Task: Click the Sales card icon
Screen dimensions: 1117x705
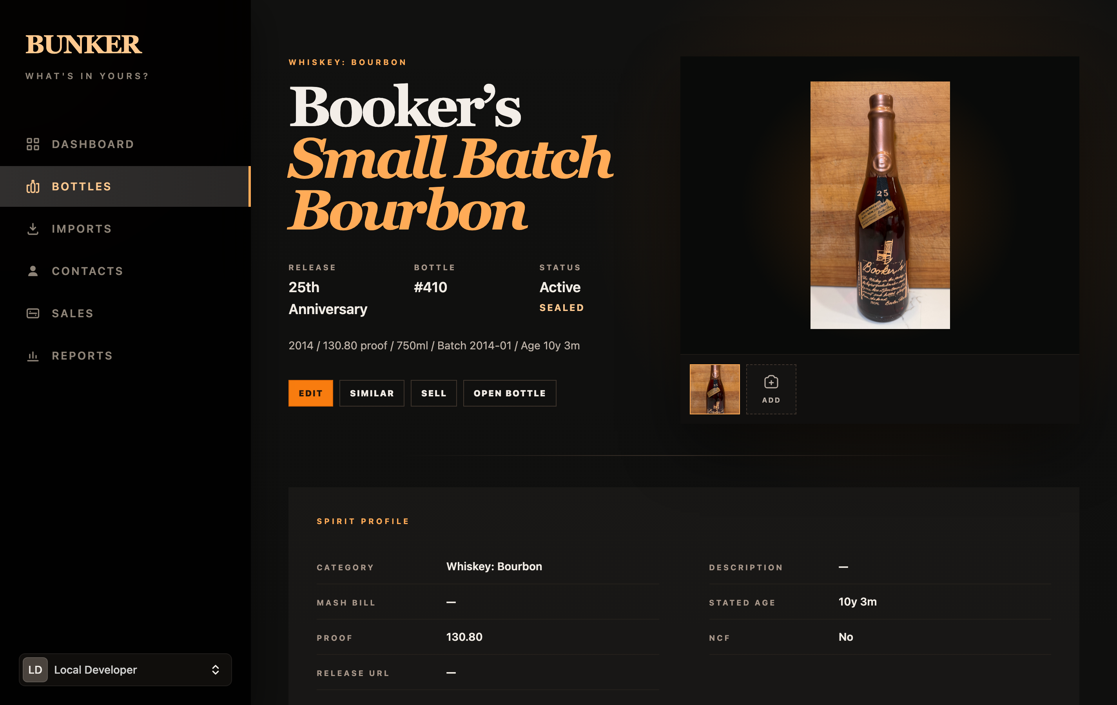Action: [x=33, y=313]
